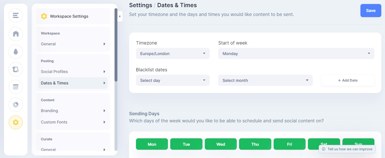The image size is (385, 158).
Task: Open the droplet icon in sidebar
Action: [x=16, y=52]
